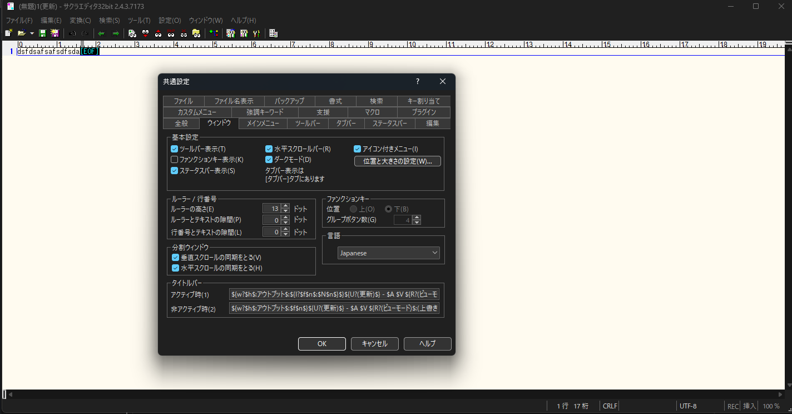
Task: Click the ヘルプ button in dialog
Action: point(428,344)
